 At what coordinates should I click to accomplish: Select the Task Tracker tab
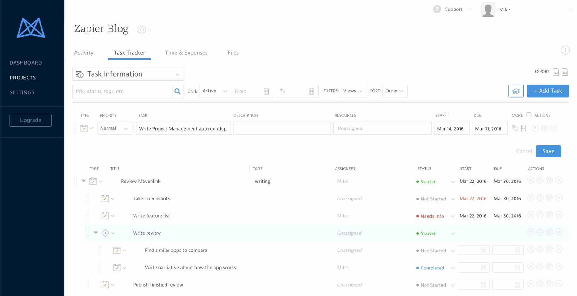[129, 52]
